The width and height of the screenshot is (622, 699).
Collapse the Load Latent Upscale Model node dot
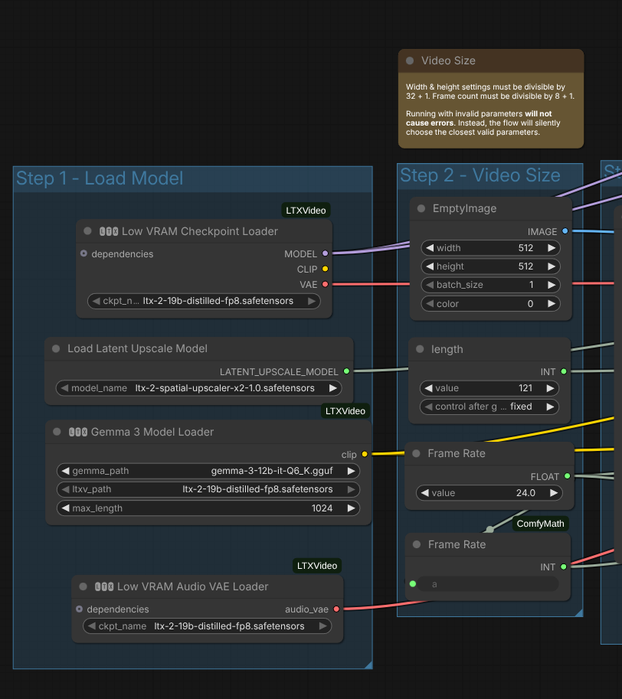click(x=56, y=348)
